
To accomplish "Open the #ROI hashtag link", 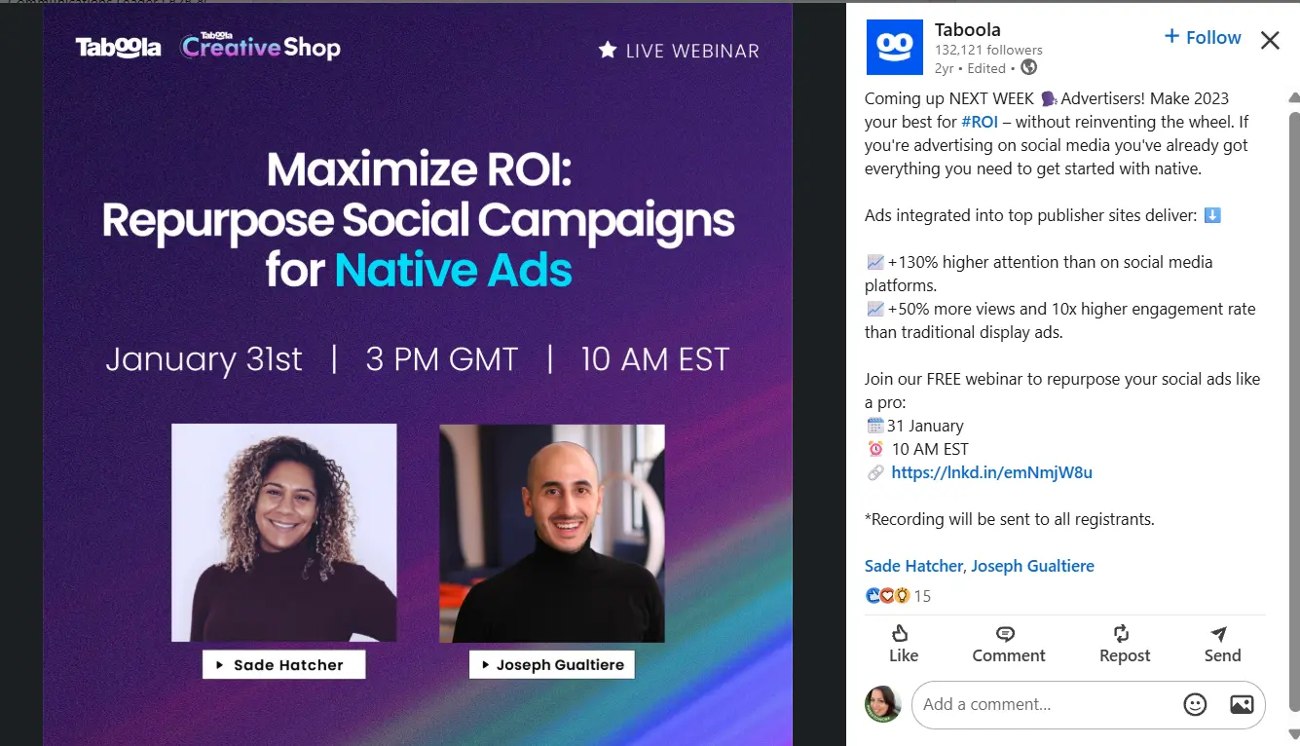I will 980,122.
